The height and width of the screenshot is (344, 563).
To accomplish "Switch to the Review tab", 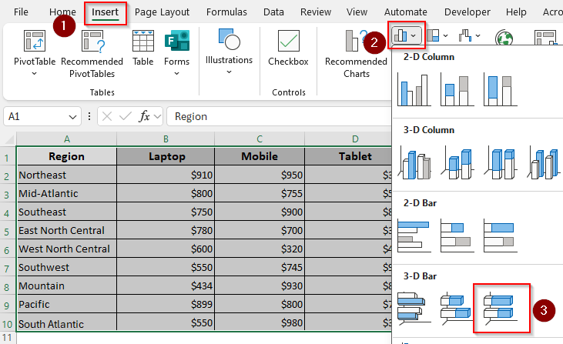I will tap(316, 12).
